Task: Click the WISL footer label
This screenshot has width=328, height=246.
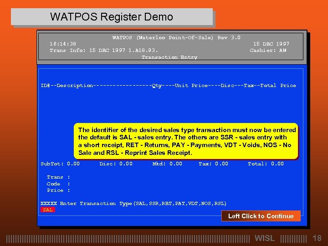Action: [x=264, y=238]
